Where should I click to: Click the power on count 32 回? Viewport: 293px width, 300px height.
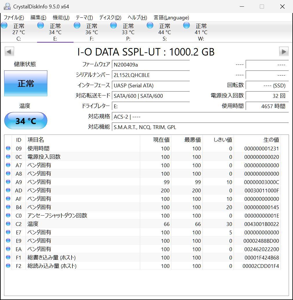[267, 96]
